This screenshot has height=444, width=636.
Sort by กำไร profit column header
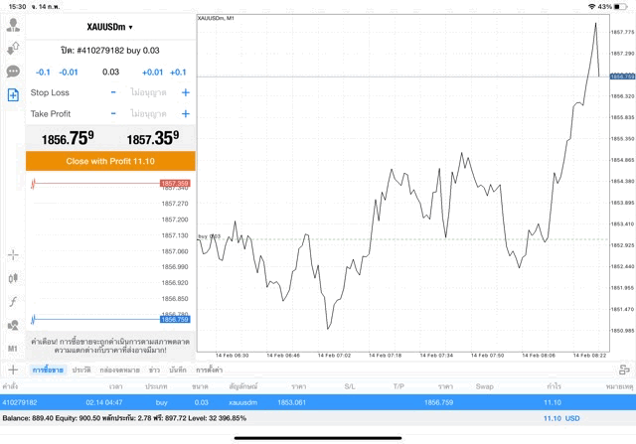pos(554,386)
